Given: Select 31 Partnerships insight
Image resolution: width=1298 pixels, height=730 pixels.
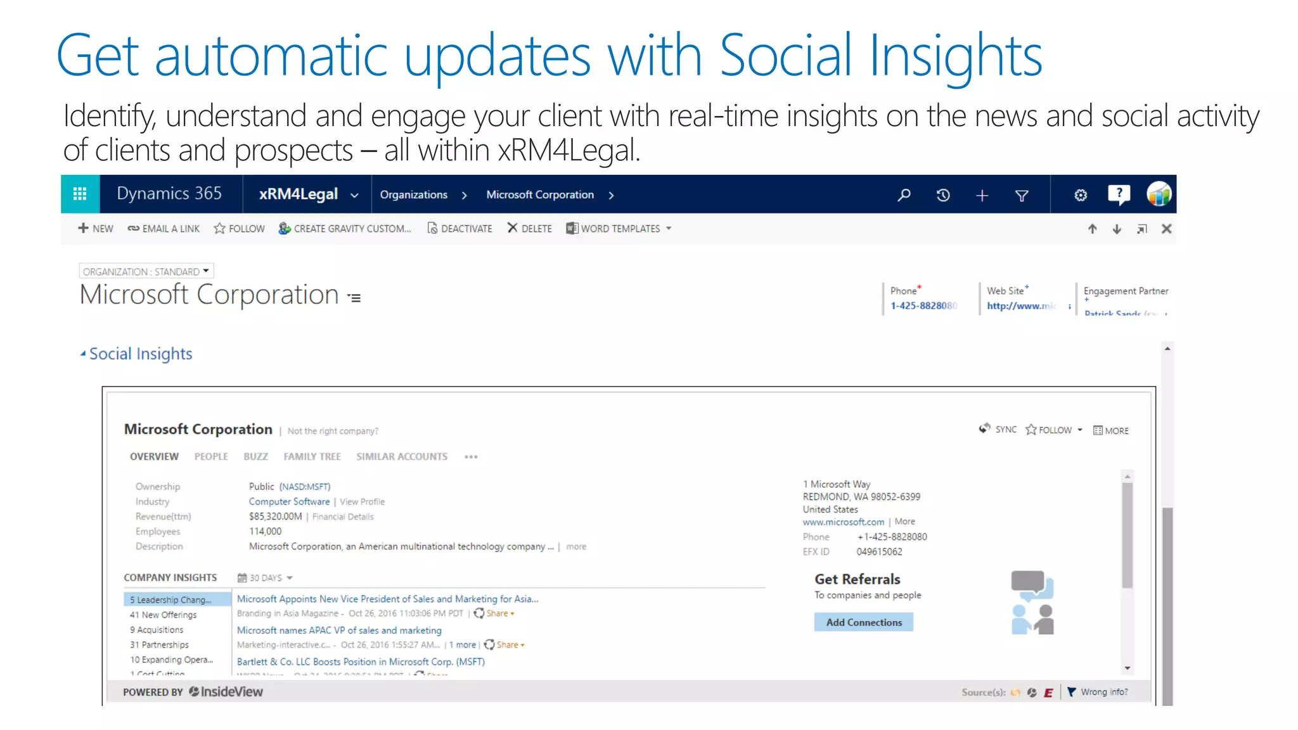Looking at the screenshot, I should (x=159, y=644).
